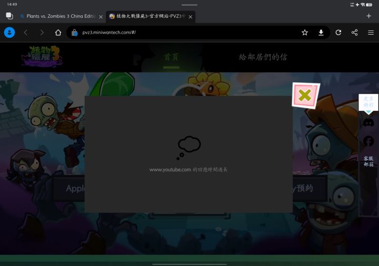The image size is (379, 266).
Task: Close the video popup with the pink X
Action: pos(306,96)
